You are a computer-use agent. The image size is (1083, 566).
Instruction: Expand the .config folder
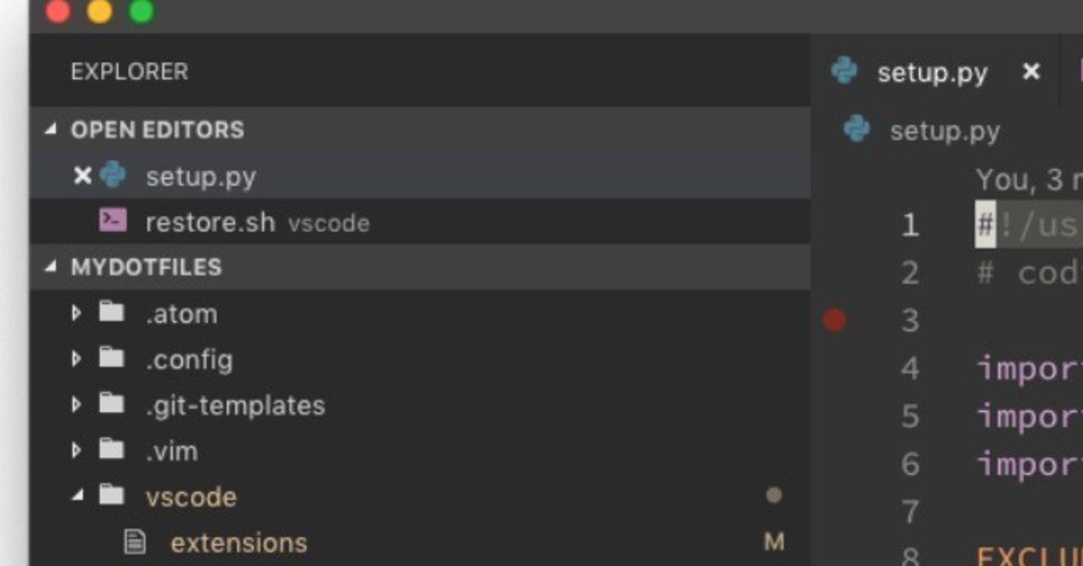click(76, 359)
